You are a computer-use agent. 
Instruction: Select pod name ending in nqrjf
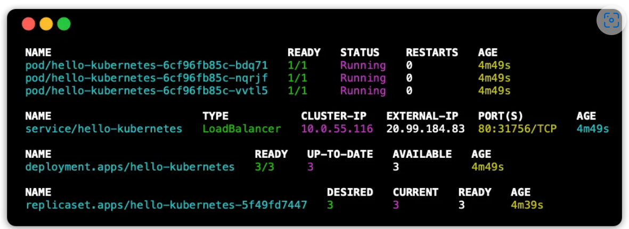[146, 78]
